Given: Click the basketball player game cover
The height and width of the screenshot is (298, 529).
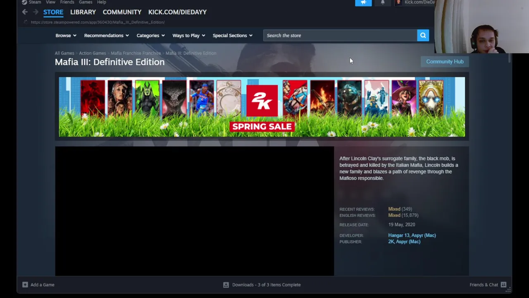Looking at the screenshot, I should [201, 99].
